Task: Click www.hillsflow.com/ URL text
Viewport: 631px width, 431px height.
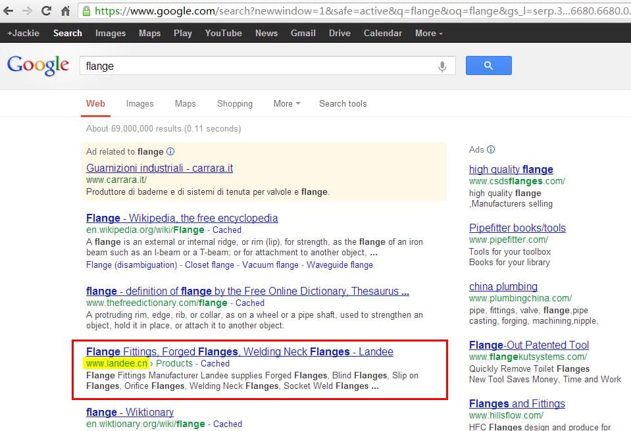Action: pyautogui.click(x=506, y=415)
